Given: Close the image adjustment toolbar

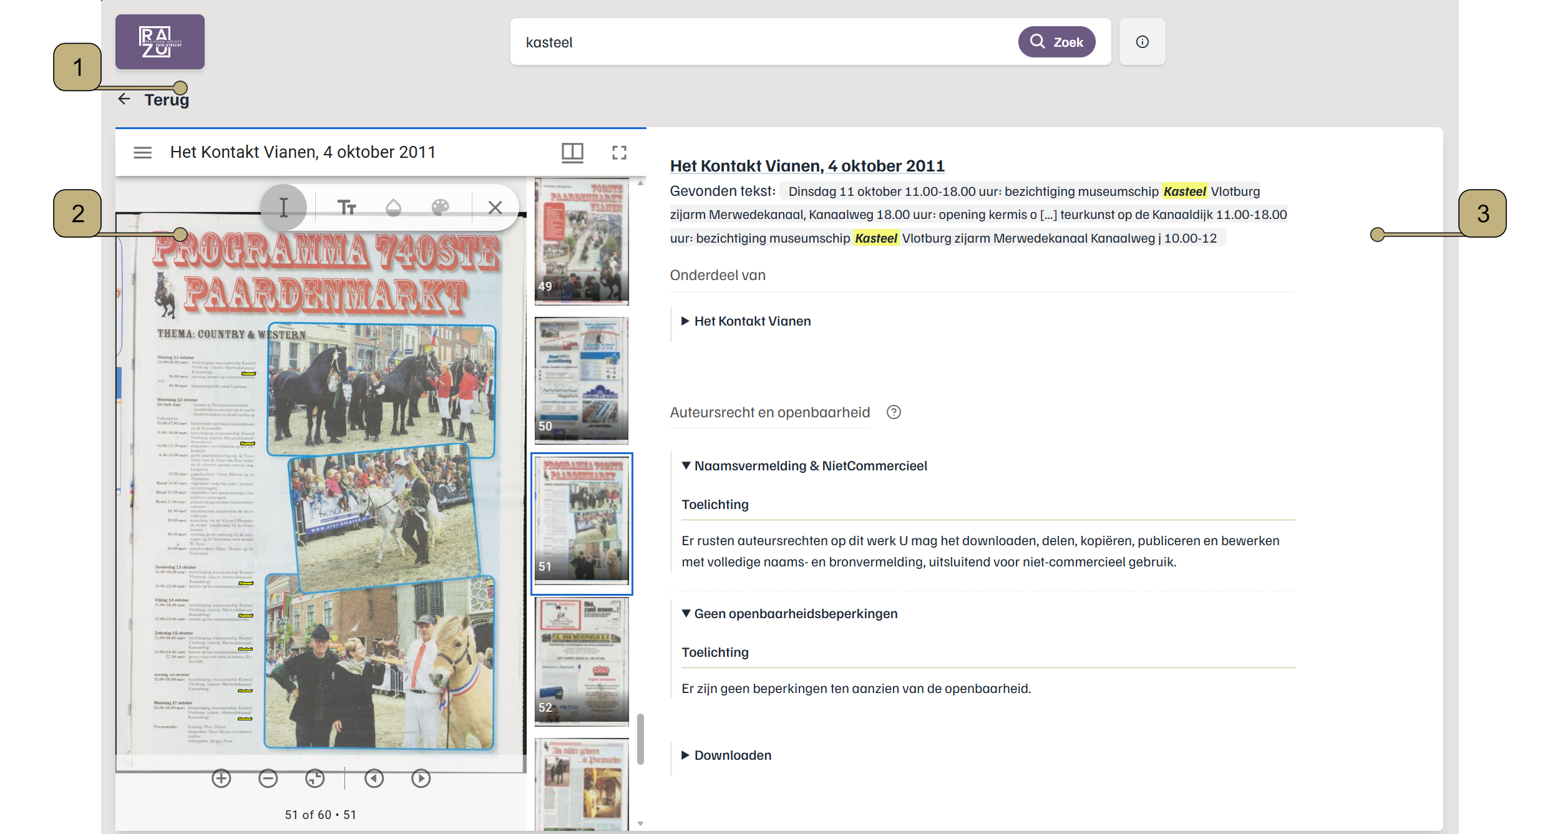Looking at the screenshot, I should [496, 207].
